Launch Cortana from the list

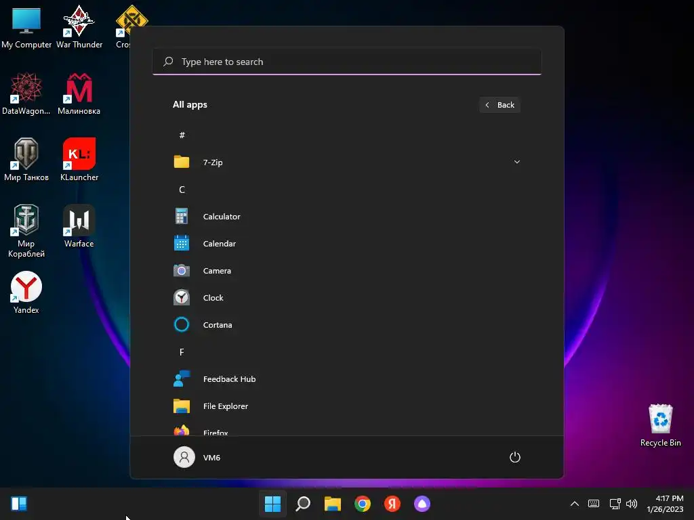click(346, 324)
